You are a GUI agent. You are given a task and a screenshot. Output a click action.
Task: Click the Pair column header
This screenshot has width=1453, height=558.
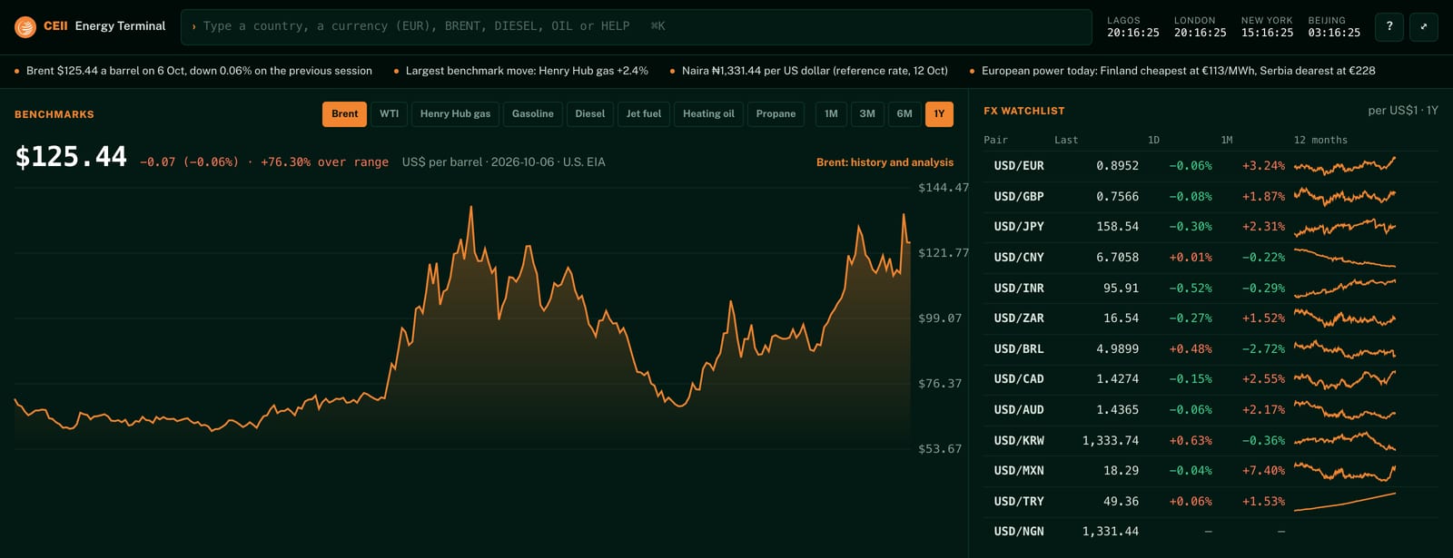(995, 141)
